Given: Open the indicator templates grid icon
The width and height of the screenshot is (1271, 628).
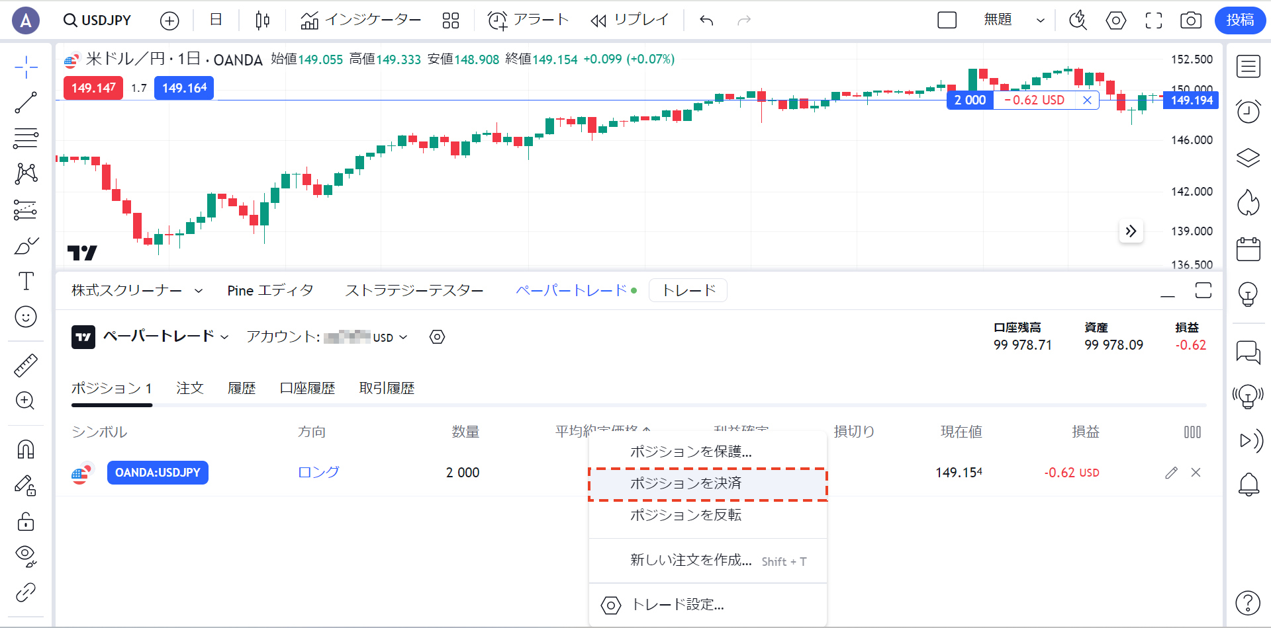Looking at the screenshot, I should click(x=451, y=20).
